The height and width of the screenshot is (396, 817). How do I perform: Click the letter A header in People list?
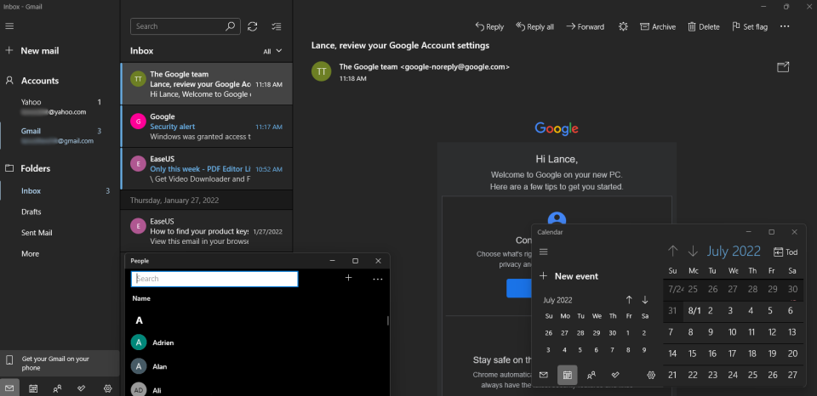pyautogui.click(x=139, y=320)
